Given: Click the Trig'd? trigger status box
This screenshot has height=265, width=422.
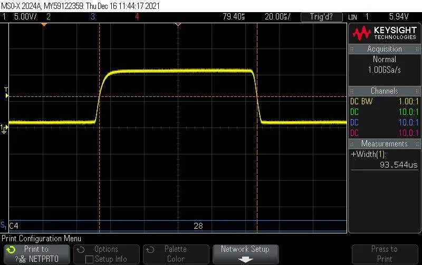Looking at the screenshot, I should 322,17.
